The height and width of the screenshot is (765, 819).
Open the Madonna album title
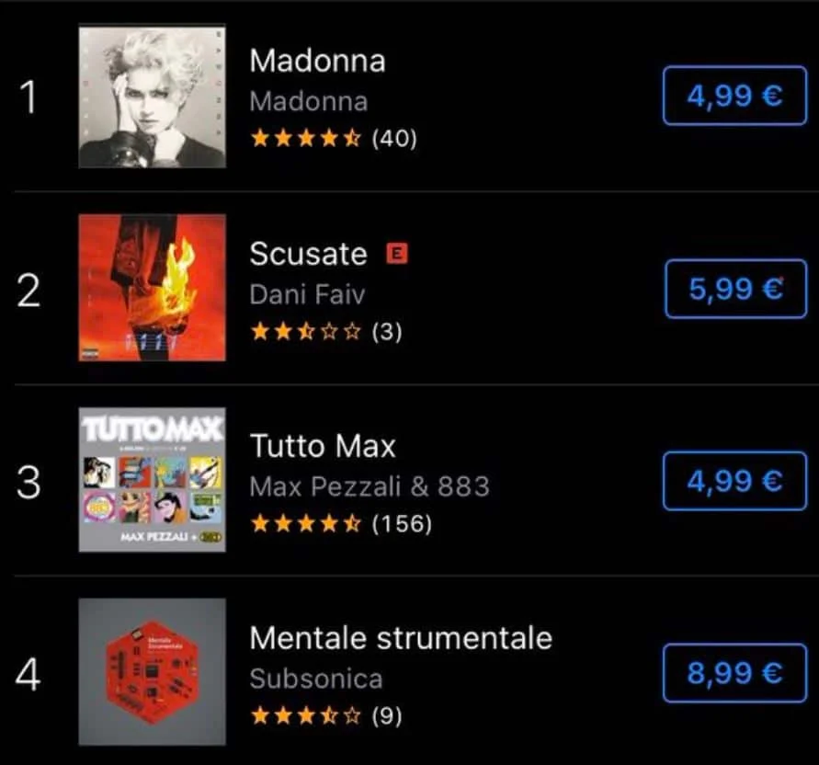[317, 62]
